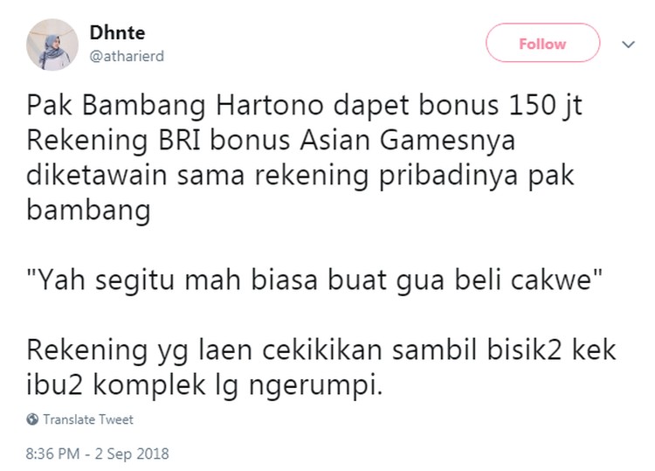Open Dhnte's profile picture avatar

(52, 45)
